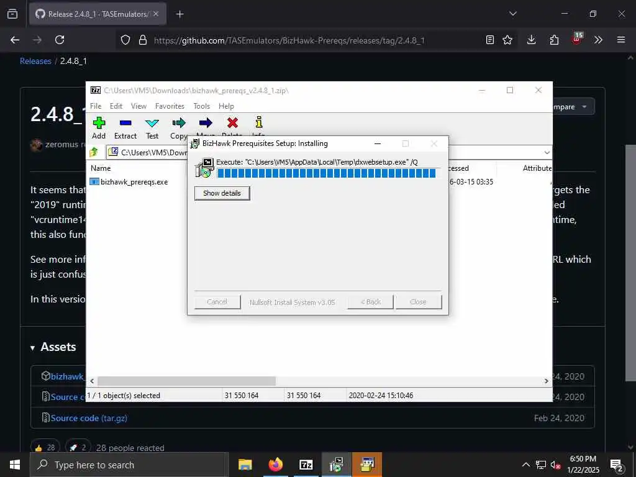The height and width of the screenshot is (477, 636).
Task: Click the thumbs up reaction button
Action: (x=45, y=447)
